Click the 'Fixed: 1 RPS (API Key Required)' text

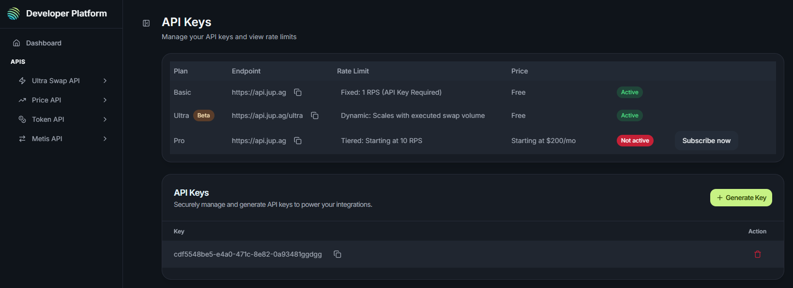(x=391, y=92)
